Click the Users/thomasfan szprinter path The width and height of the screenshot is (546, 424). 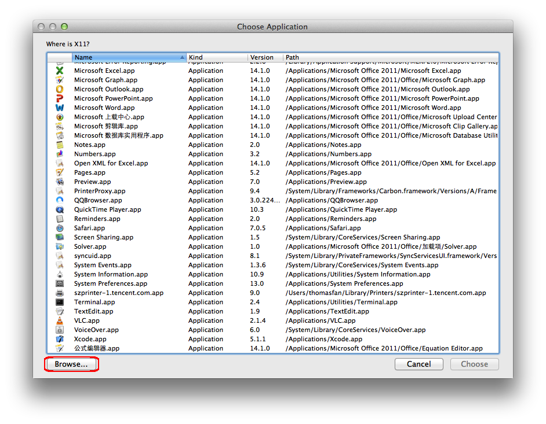pyautogui.click(x=385, y=293)
